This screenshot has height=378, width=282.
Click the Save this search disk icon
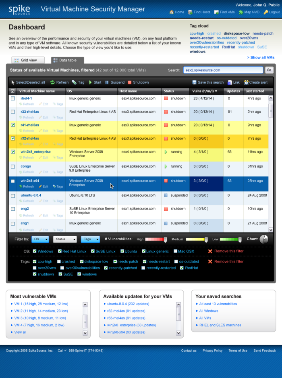point(194,82)
